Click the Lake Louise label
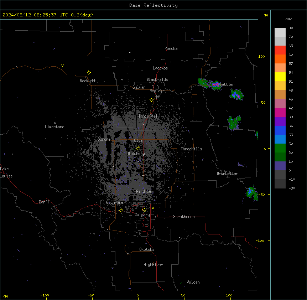 click(x=6, y=172)
